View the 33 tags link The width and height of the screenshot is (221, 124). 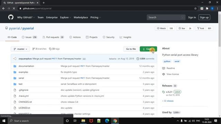(x=54, y=49)
